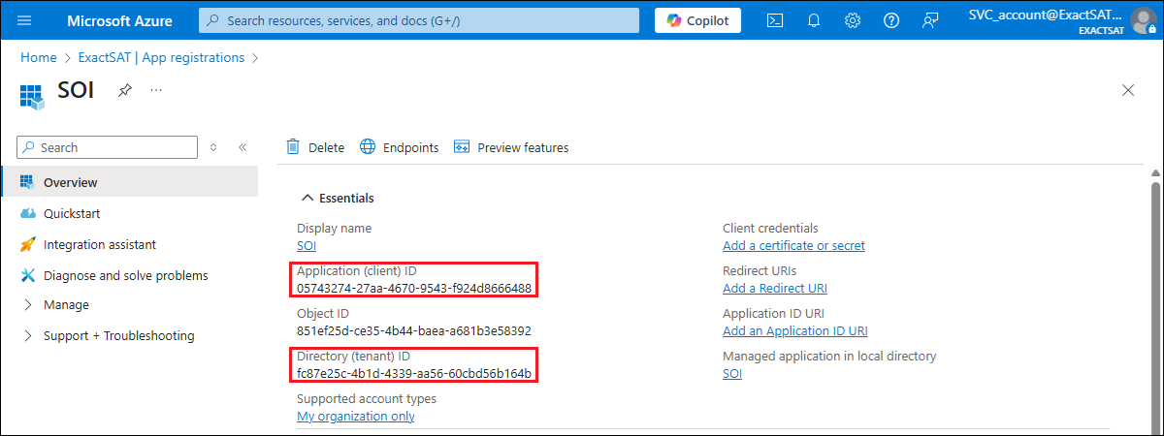Launch Copilot from the top bar

pos(697,20)
